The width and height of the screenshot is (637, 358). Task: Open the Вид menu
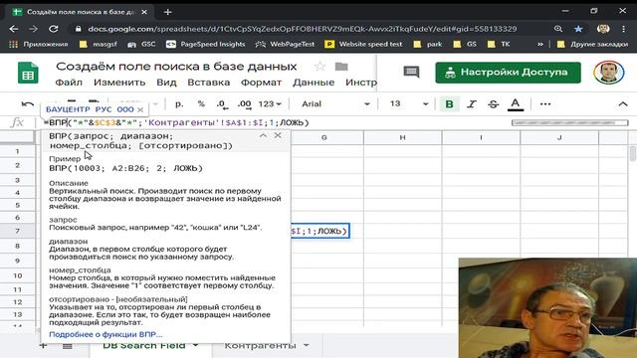click(166, 83)
